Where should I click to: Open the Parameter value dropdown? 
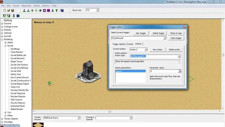179,71
